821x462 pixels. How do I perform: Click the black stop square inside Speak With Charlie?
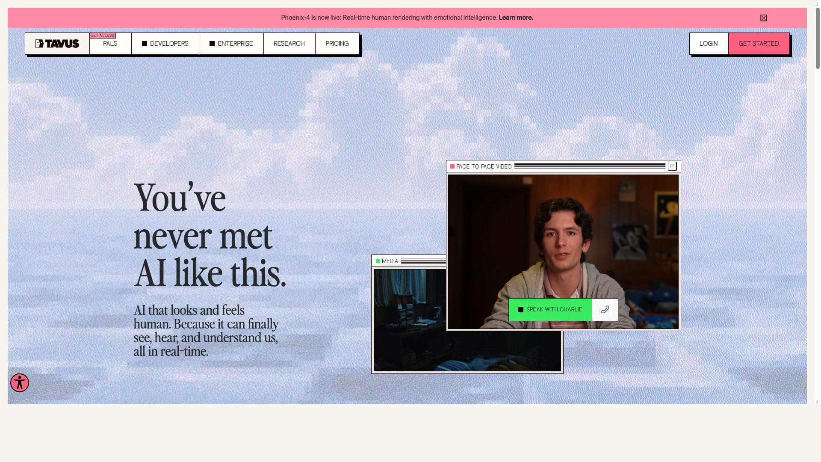tap(521, 309)
